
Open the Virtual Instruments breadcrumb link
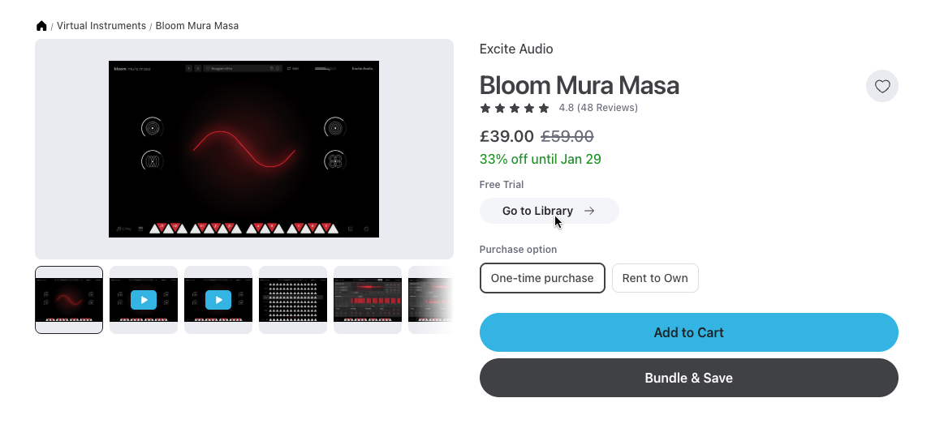coord(101,26)
